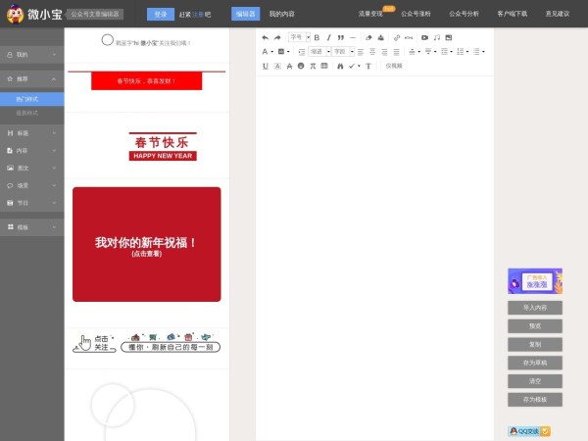Screen dimensions: 588x441
Task: Switch to the 我的内容 tab
Action: 281,15
